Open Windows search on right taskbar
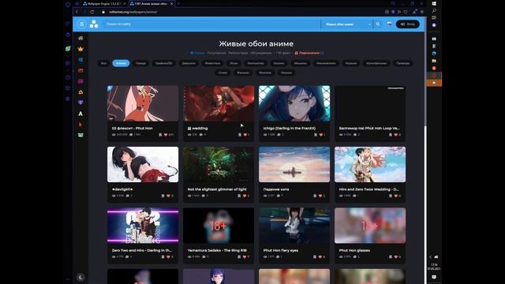This screenshot has height=284, width=505. pyautogui.click(x=434, y=10)
